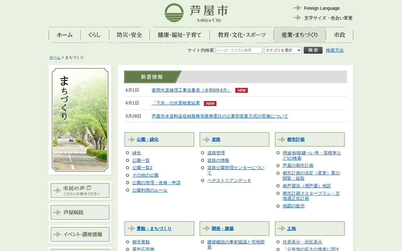Click the ornament icon beside 文字サイズ・色合い変更
Viewport: 402px width, 251px height.
pyautogui.click(x=297, y=18)
